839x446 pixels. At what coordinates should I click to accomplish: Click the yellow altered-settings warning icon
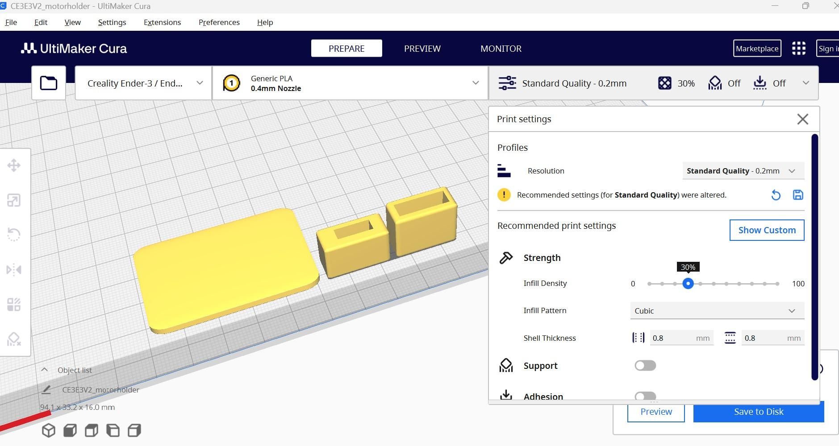tap(504, 195)
